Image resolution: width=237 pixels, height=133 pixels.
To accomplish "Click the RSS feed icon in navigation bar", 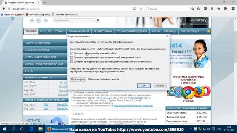I will (208, 31).
